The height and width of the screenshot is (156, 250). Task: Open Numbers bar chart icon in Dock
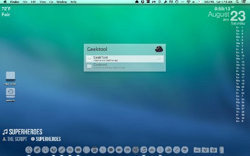pos(168,150)
